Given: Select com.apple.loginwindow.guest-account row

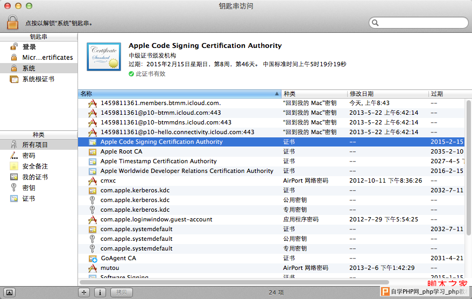Looking at the screenshot, I should (271, 219).
